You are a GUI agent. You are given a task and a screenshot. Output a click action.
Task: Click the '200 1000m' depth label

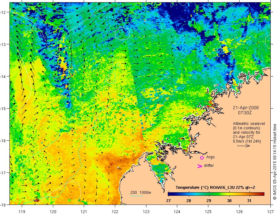(141, 193)
